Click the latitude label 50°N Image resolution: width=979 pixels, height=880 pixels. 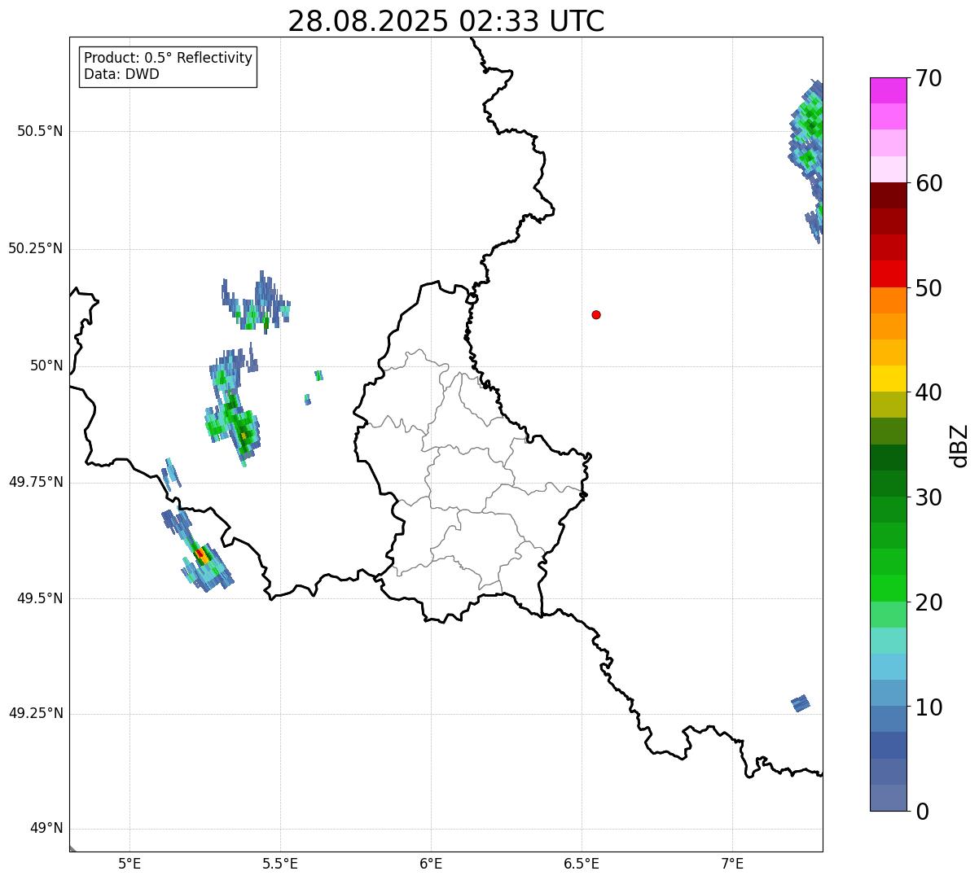(46, 366)
